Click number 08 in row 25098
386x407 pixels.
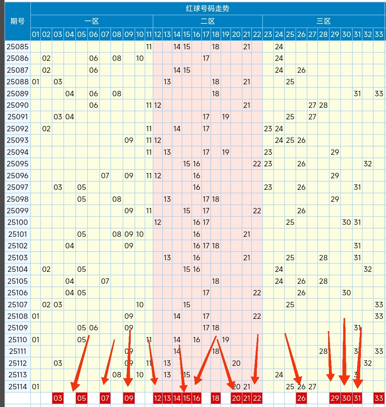coord(117,199)
